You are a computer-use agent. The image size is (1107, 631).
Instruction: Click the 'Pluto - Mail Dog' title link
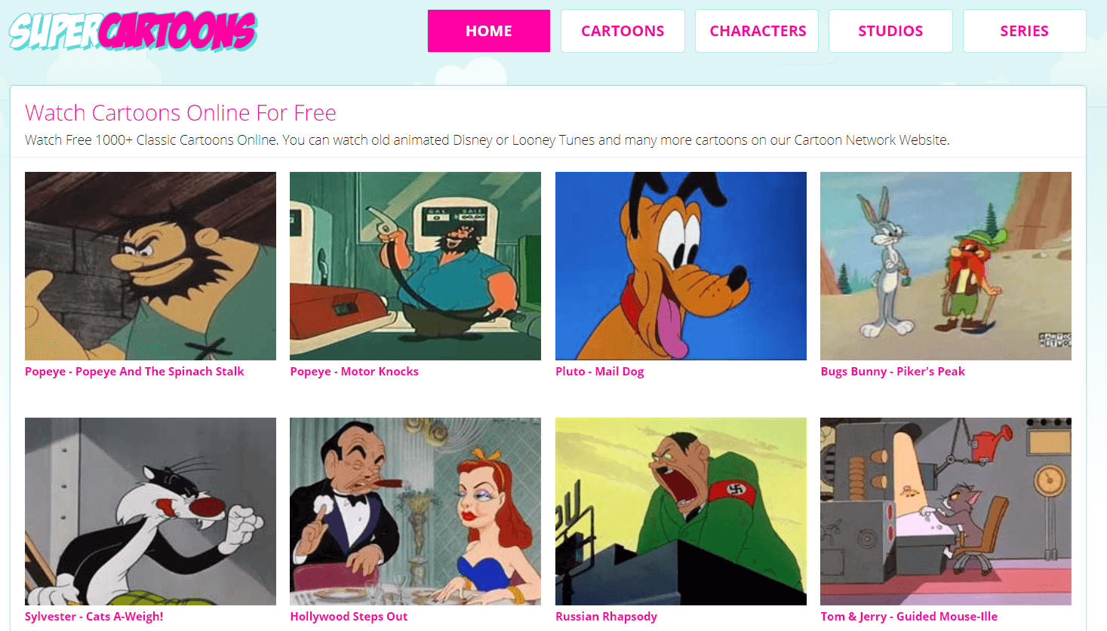600,371
